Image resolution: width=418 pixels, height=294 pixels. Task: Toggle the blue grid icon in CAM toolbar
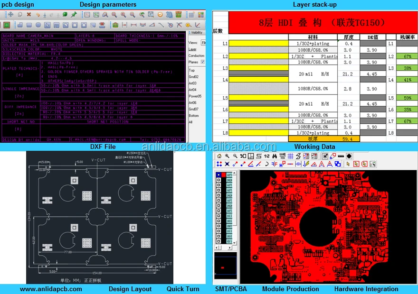click(x=290, y=156)
